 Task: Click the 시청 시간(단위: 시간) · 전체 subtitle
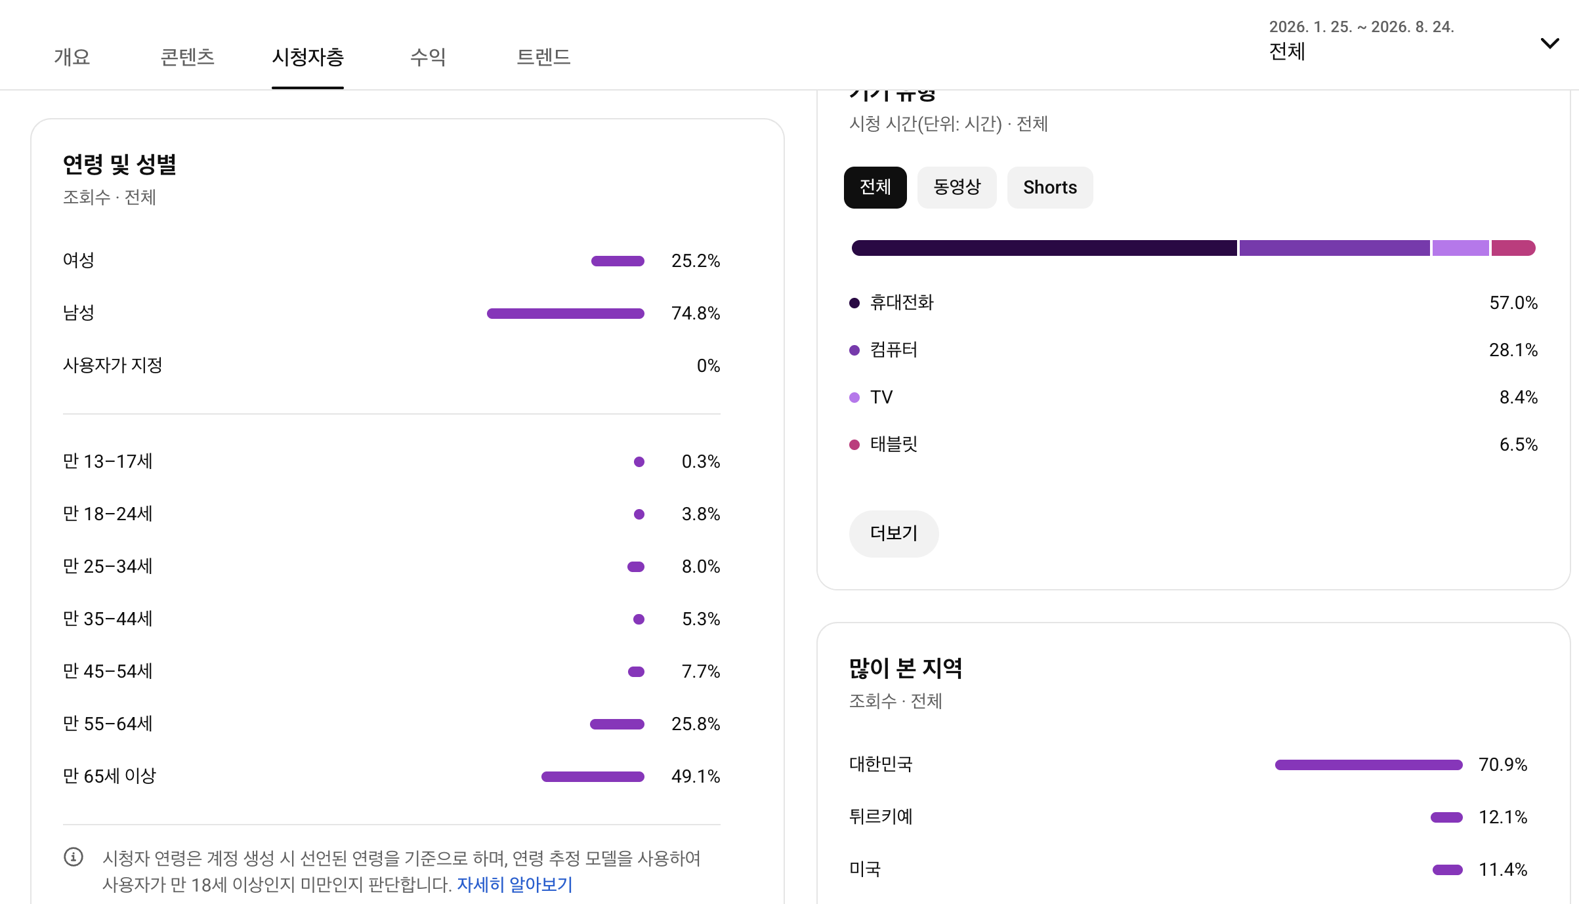point(948,124)
